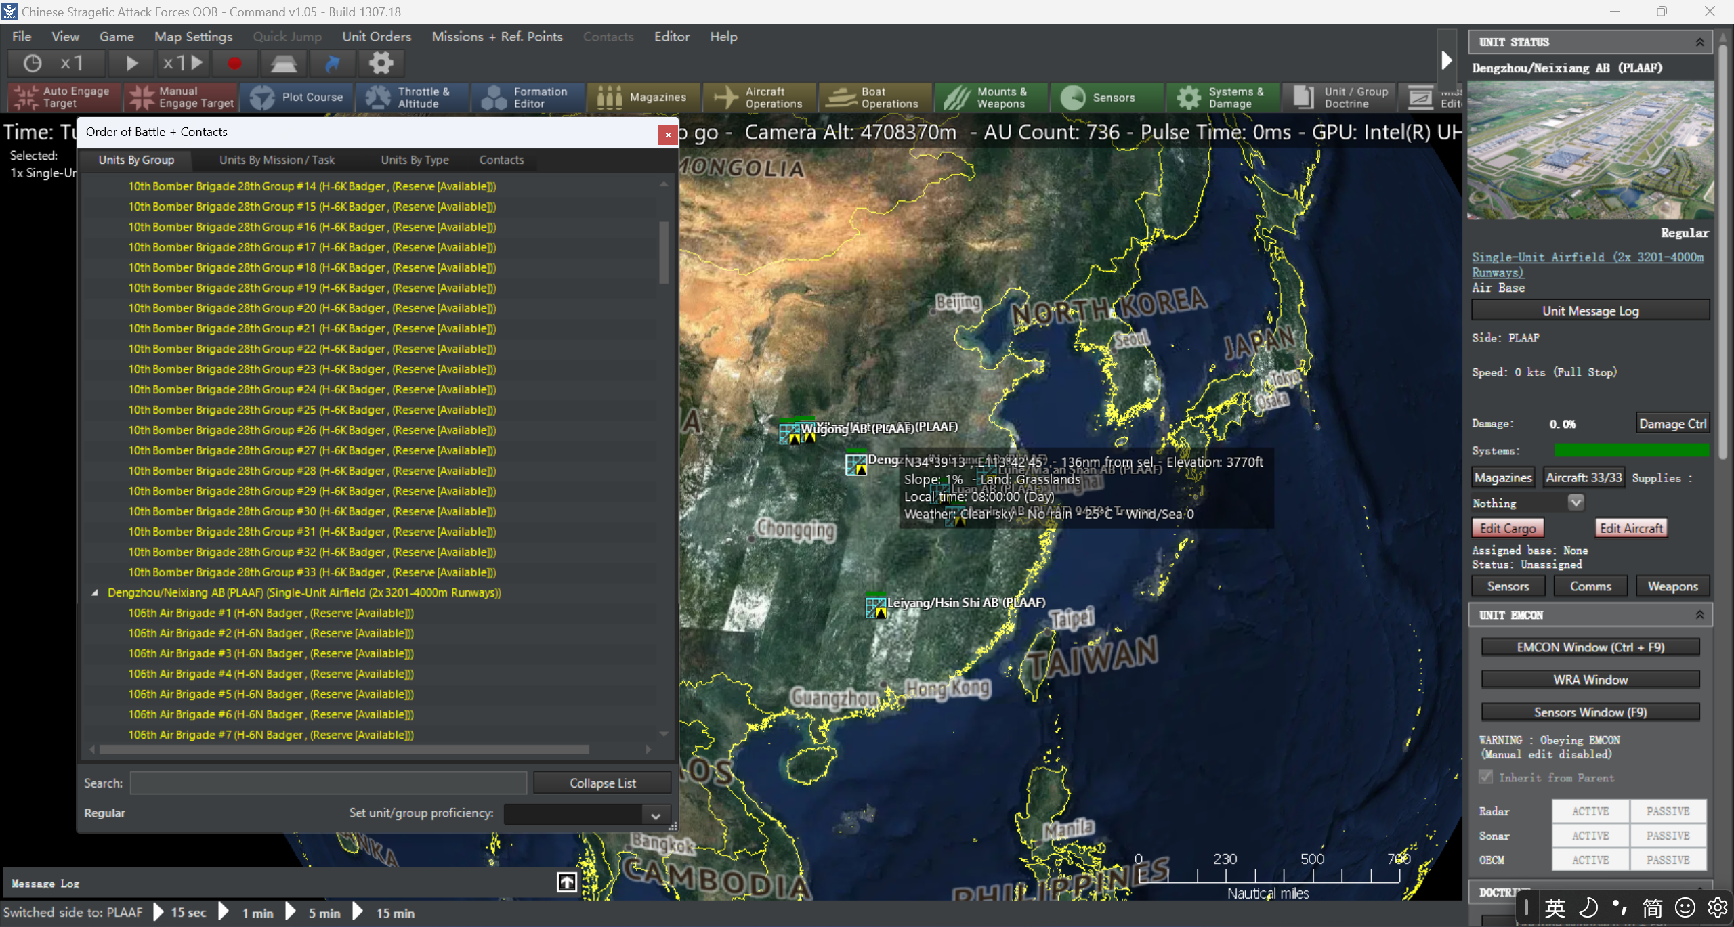This screenshot has width=1734, height=927.
Task: Open the Formation Editor
Action: click(528, 98)
